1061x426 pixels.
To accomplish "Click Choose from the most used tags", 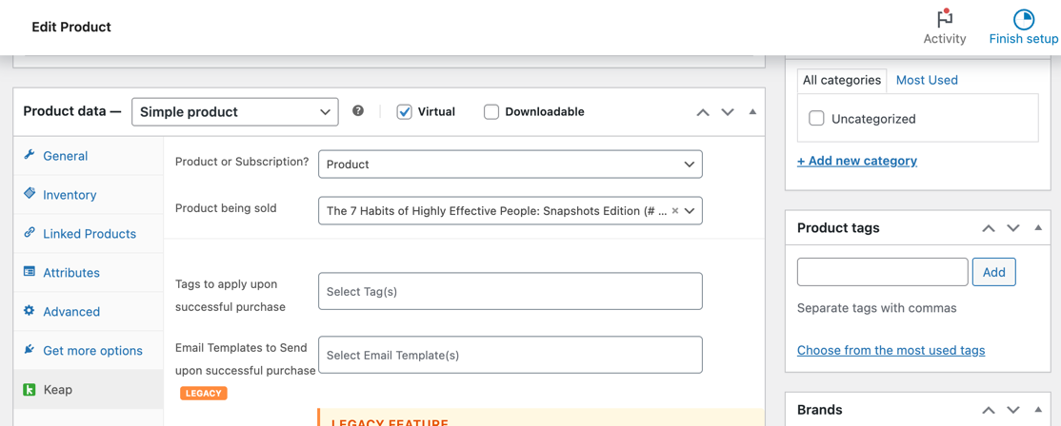I will point(891,350).
